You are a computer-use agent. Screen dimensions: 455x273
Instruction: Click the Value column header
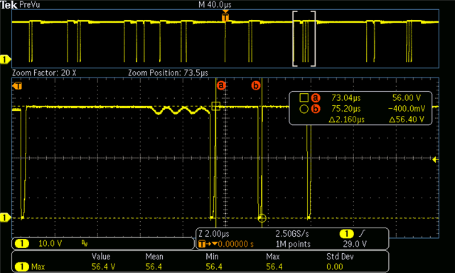(x=101, y=257)
